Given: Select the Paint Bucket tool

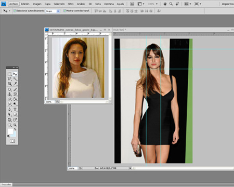Looking at the screenshot, I should pos(15,99).
